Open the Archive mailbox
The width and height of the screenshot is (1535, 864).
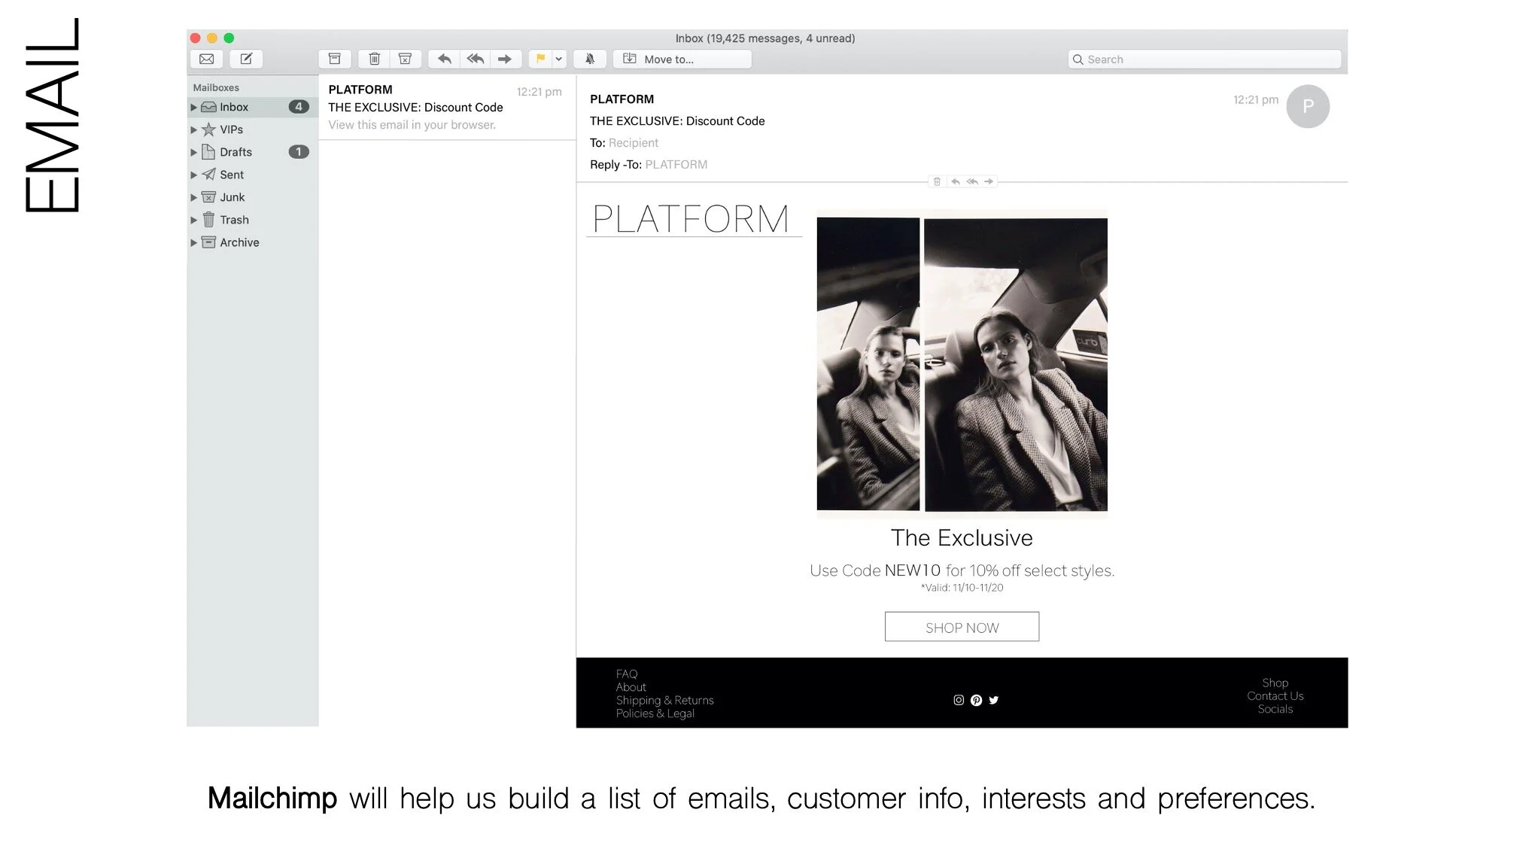239,242
